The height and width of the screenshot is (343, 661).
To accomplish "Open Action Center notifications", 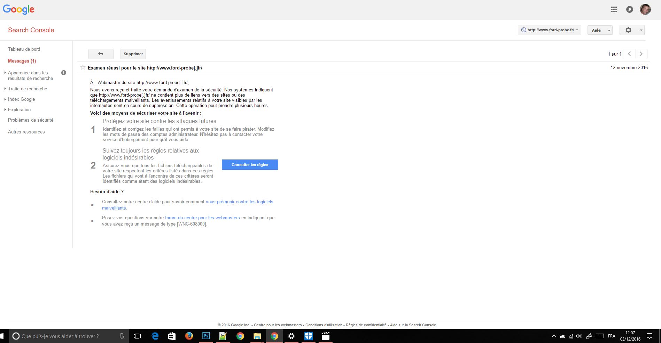I will click(x=650, y=336).
